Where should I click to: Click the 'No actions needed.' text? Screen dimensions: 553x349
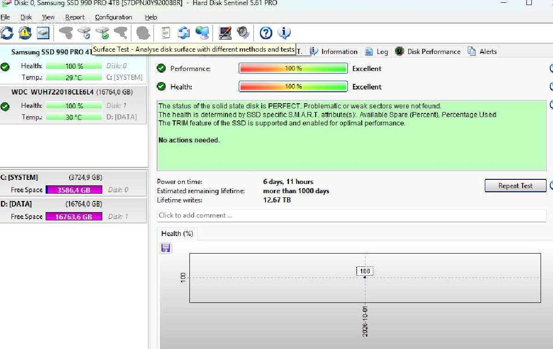pyautogui.click(x=189, y=140)
